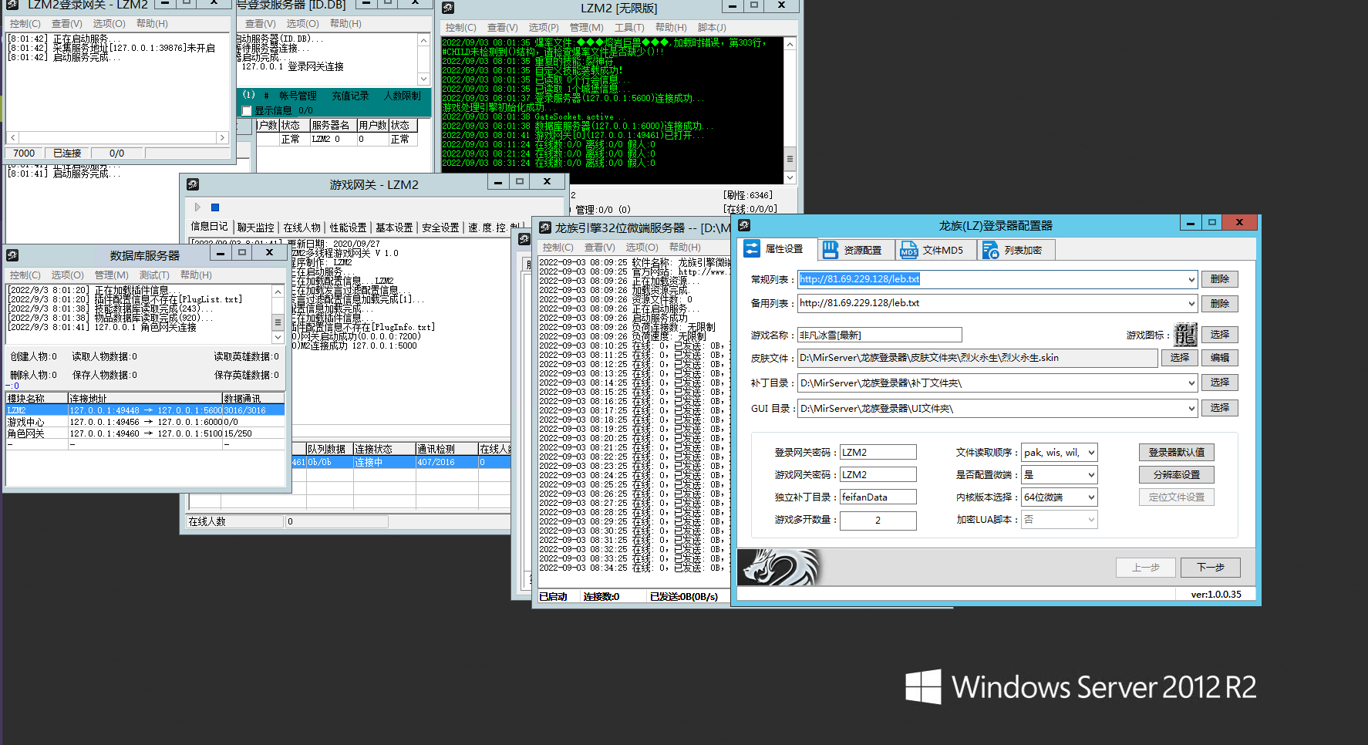Open 管理(M) menu in 数据库服务器
This screenshot has height=745, width=1368.
click(111, 275)
